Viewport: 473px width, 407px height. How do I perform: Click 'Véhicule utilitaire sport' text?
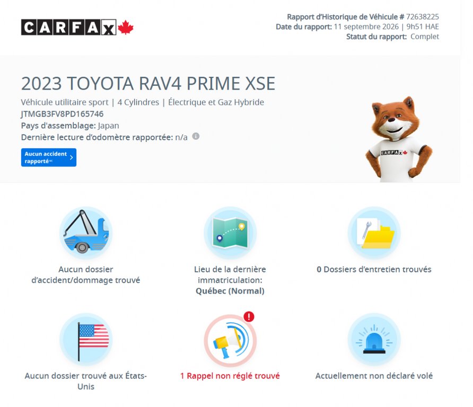[65, 102]
